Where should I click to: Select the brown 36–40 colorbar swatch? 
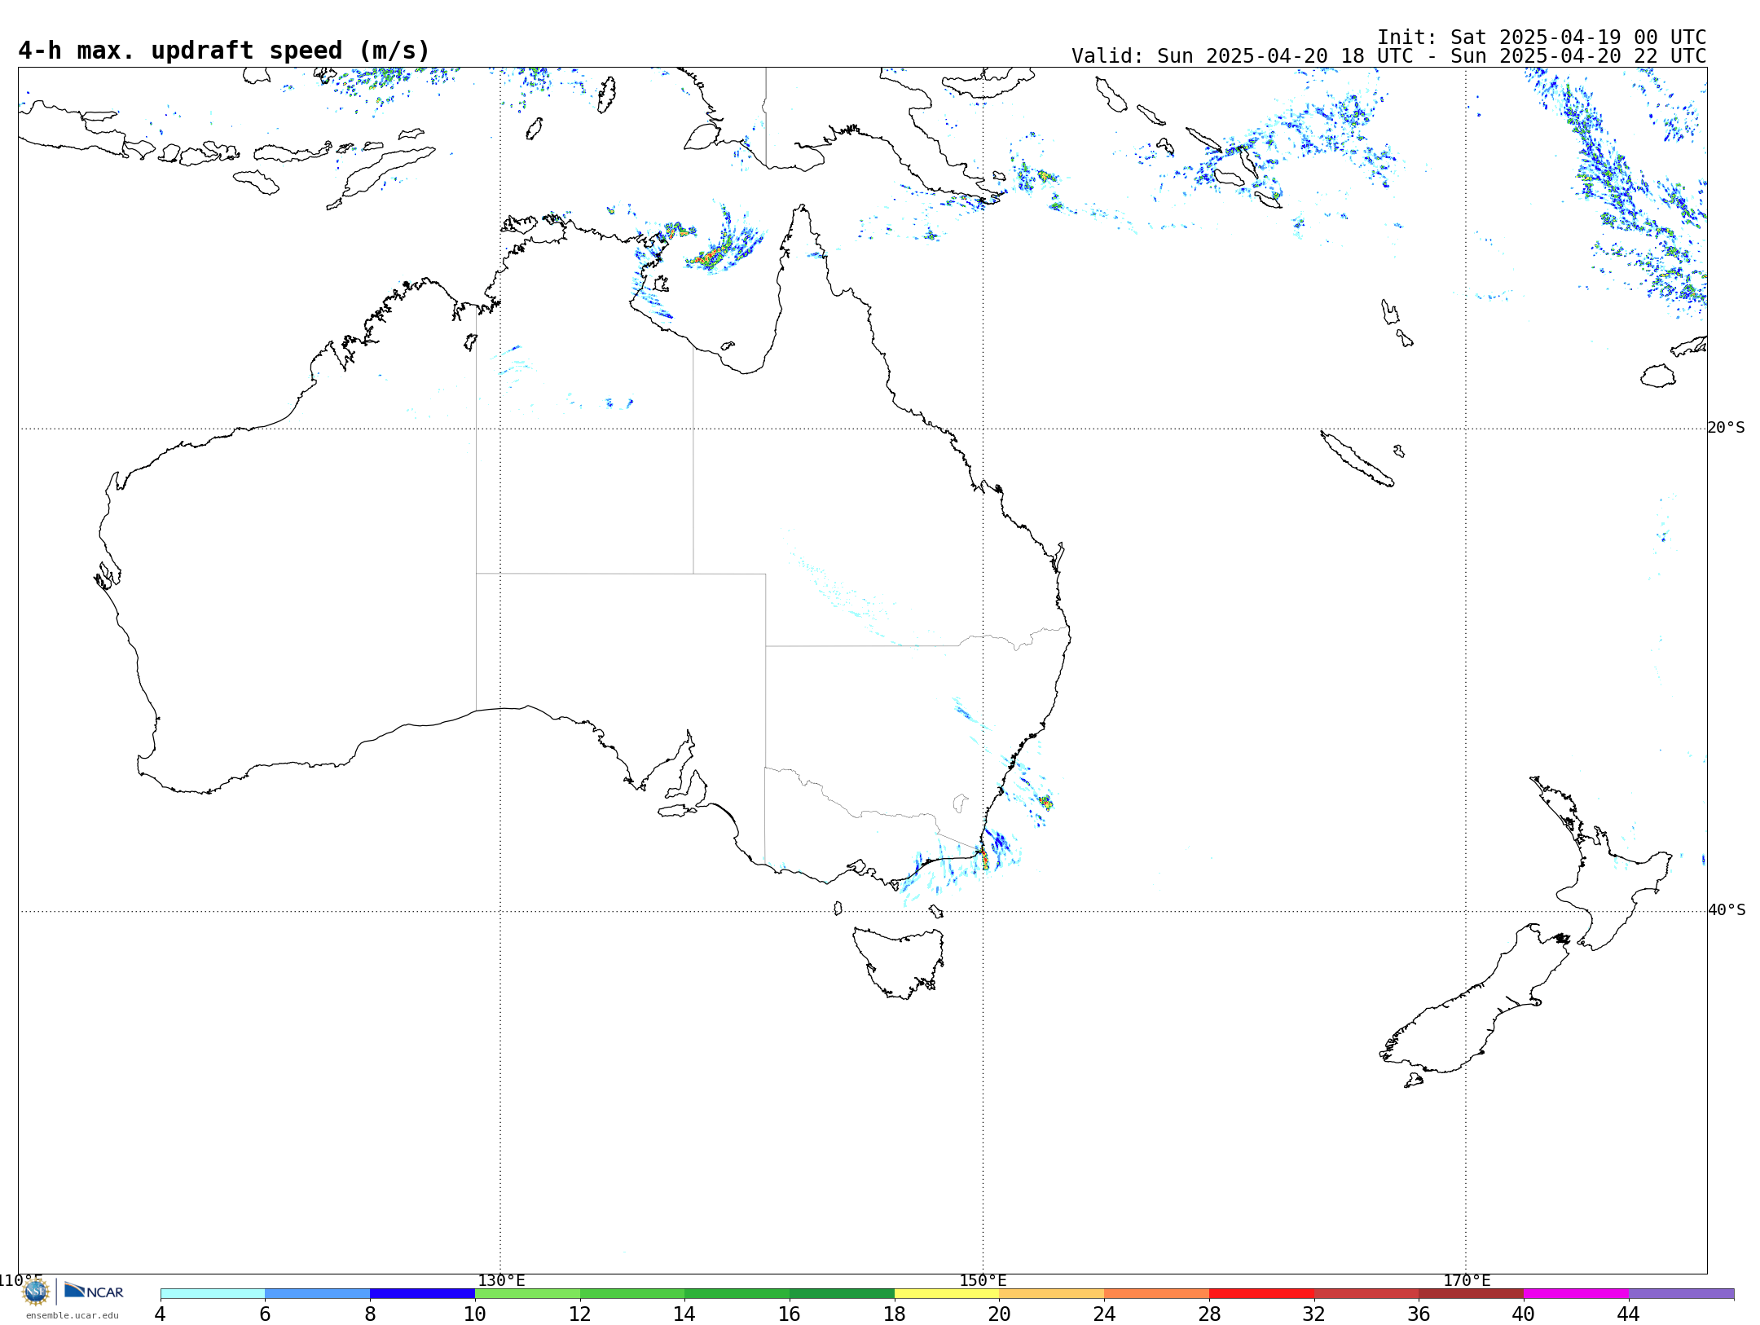(1471, 1294)
